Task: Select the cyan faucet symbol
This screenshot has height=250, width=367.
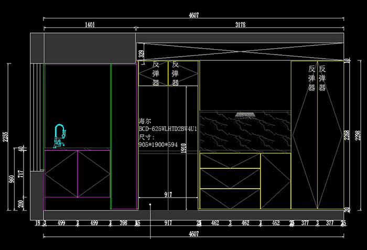Action: point(59,135)
